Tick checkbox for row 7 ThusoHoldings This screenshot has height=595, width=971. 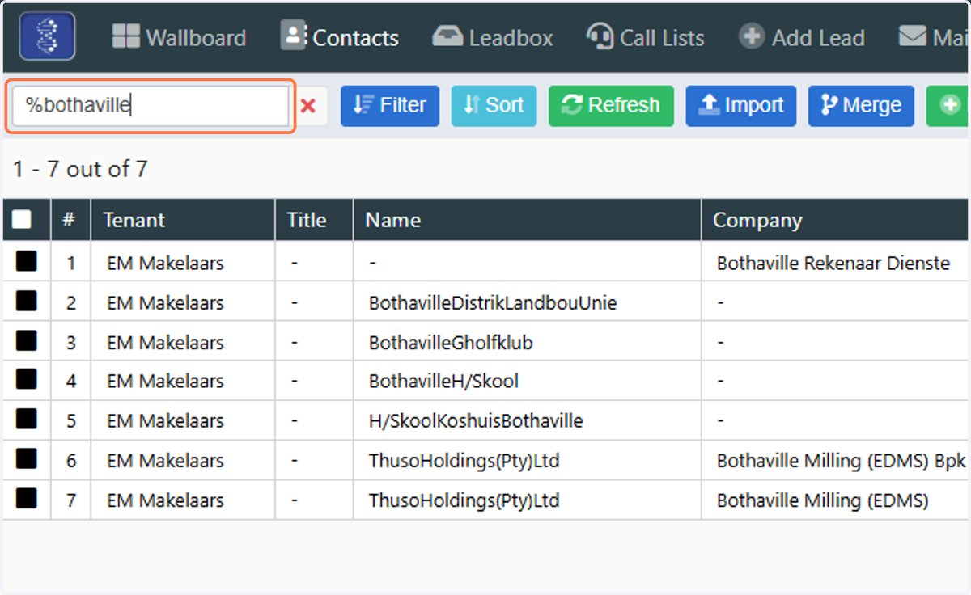(27, 498)
